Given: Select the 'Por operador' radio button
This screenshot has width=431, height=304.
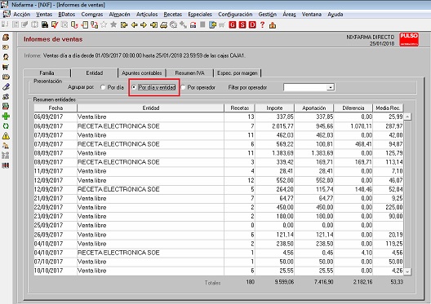Looking at the screenshot, I should (x=183, y=87).
